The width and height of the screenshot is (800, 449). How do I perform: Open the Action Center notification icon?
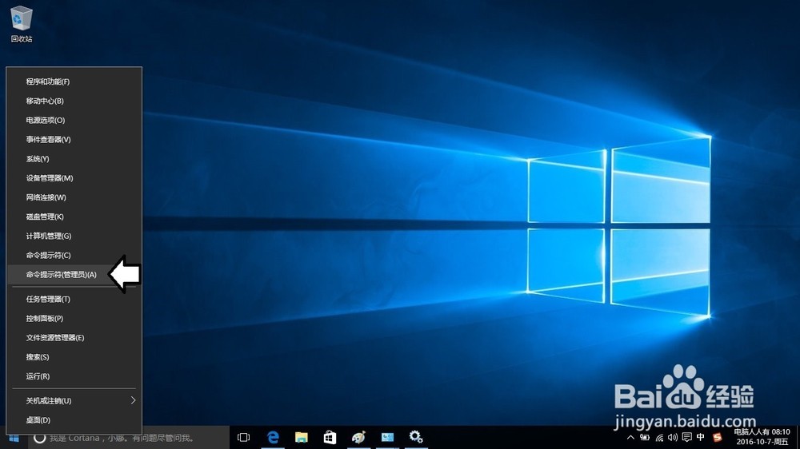pos(686,437)
